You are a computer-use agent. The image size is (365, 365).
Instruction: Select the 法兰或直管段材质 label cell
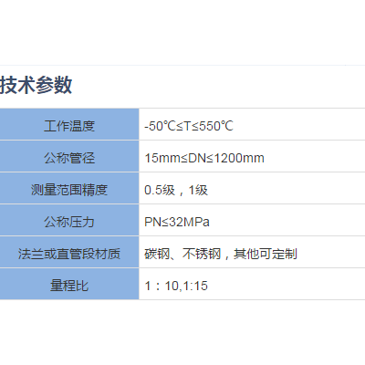coord(69,254)
